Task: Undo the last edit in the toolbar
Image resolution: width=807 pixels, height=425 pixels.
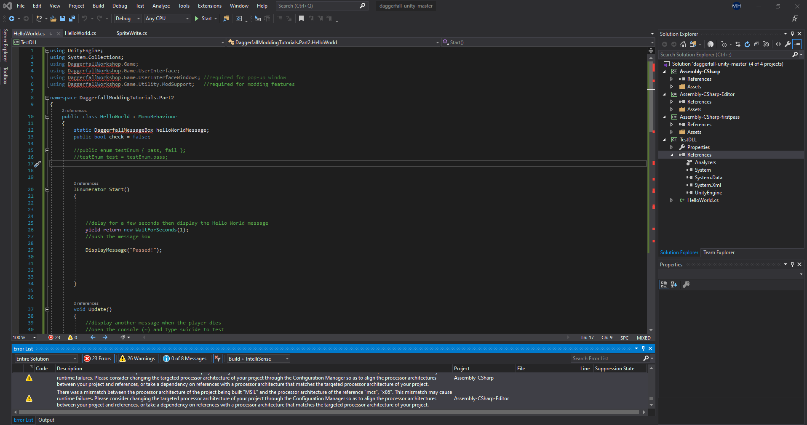Action: pyautogui.click(x=85, y=19)
